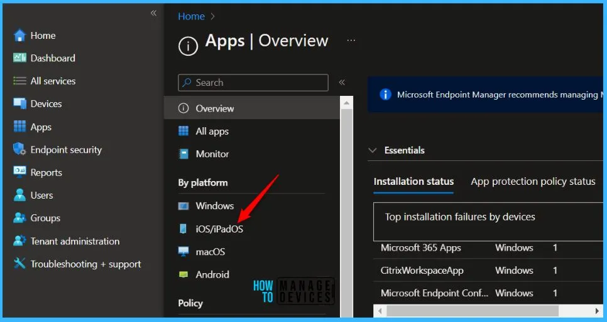Click the Apps grid icon in left sidebar
Screen dimensions: 607x322
[19, 127]
